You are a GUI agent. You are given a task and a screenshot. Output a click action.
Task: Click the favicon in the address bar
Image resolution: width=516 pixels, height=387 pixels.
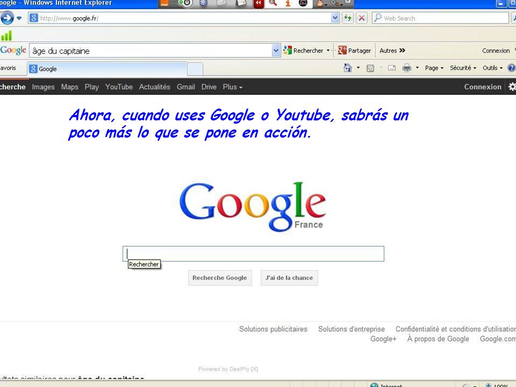[33, 18]
